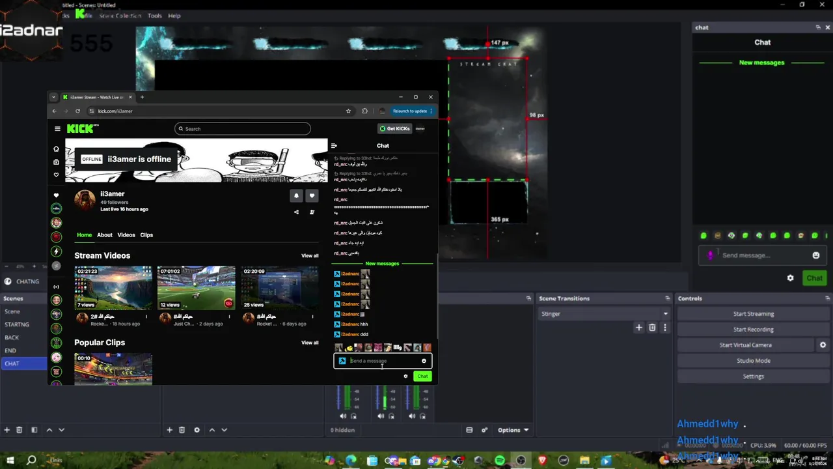This screenshot has height=469, width=833.
Task: Click the first audio mixer volume meter
Action: pos(348,397)
